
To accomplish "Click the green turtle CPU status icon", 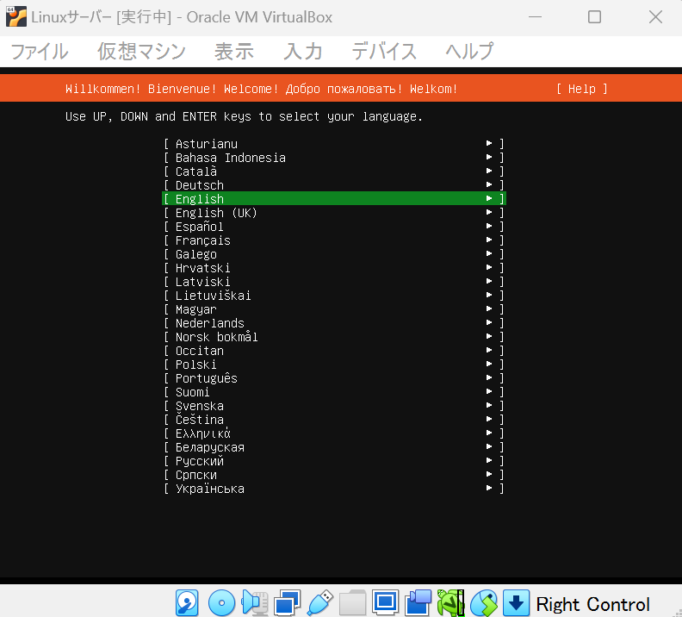I will 450,603.
